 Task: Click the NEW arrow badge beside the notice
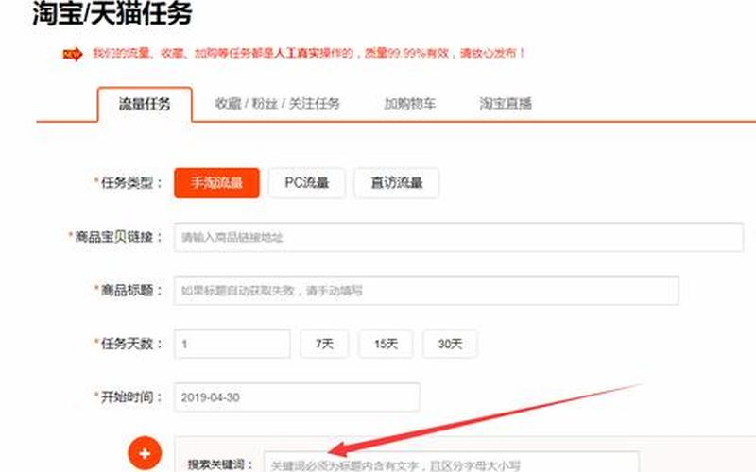coord(73,55)
